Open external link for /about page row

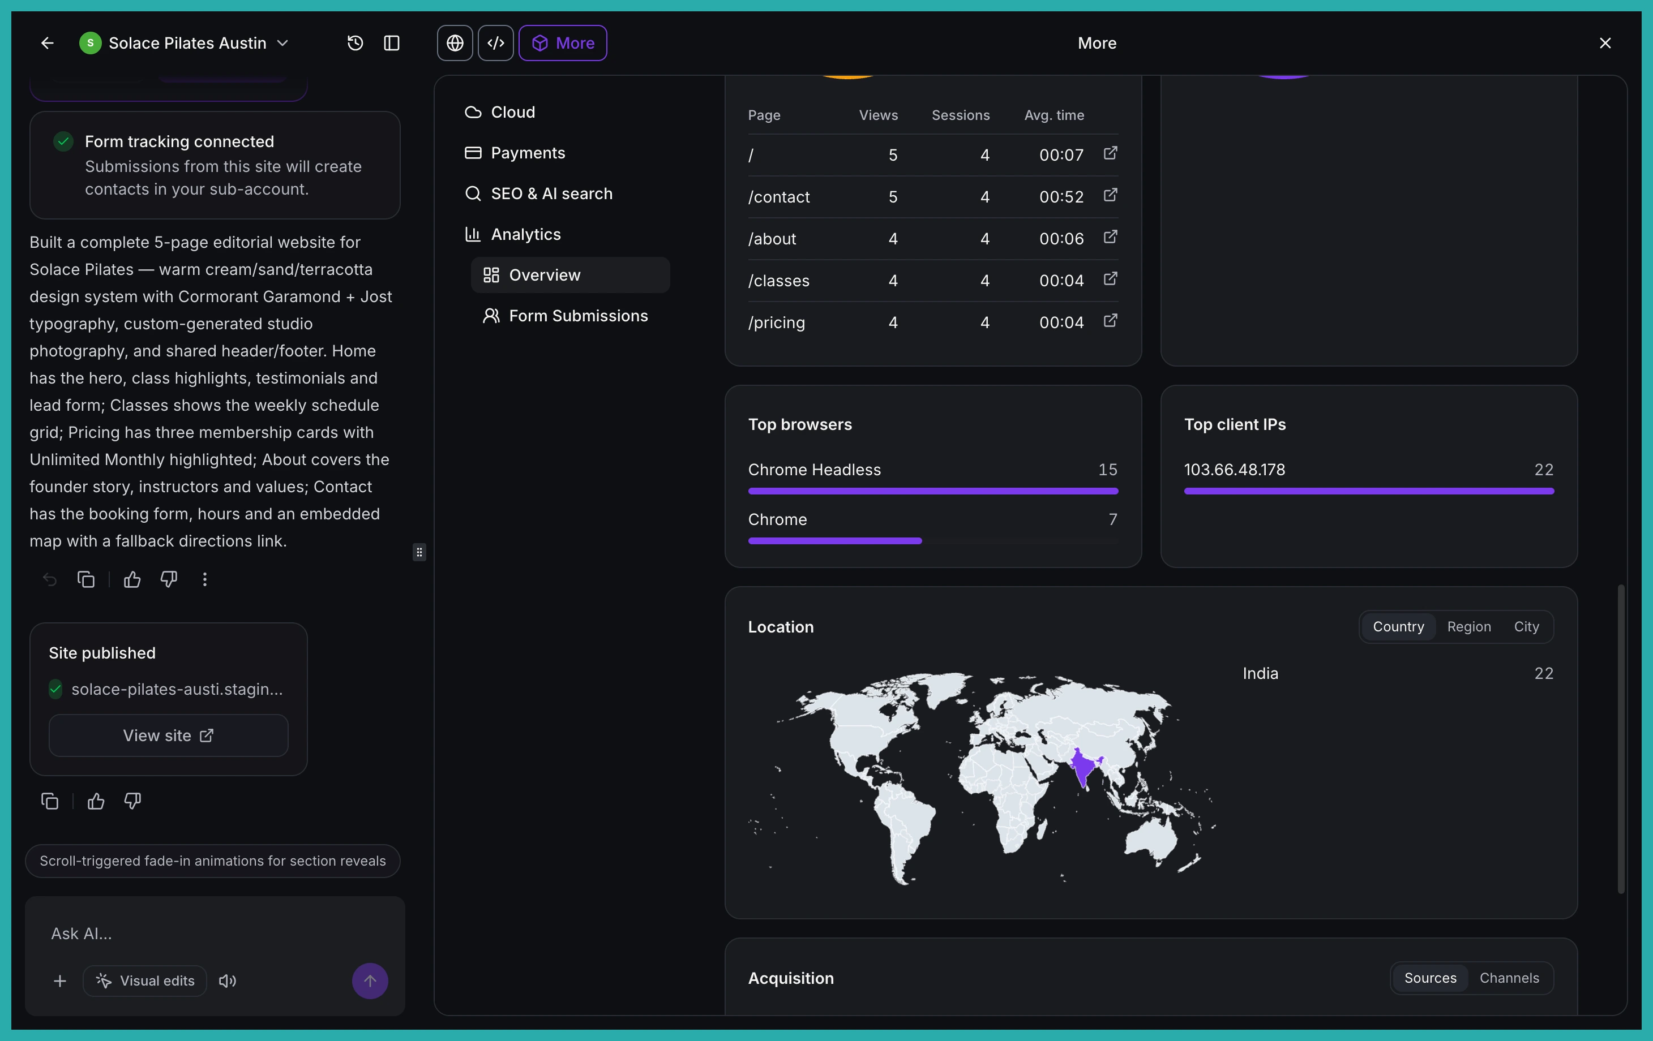[x=1110, y=236]
